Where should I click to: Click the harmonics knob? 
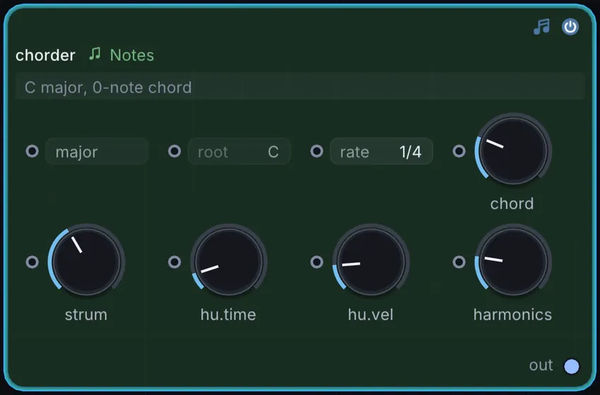(513, 262)
